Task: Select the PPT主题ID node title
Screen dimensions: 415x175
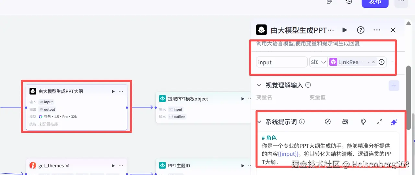Action: (x=179, y=166)
